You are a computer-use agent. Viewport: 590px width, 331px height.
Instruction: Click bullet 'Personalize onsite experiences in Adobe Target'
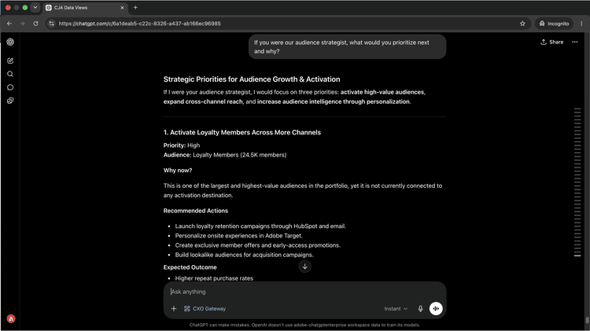tap(238, 236)
